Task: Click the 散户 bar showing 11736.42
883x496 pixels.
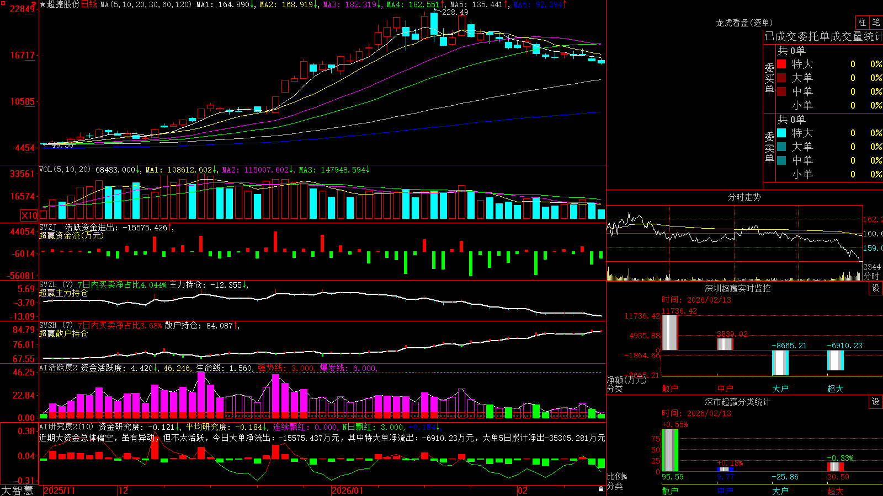Action: click(x=670, y=333)
